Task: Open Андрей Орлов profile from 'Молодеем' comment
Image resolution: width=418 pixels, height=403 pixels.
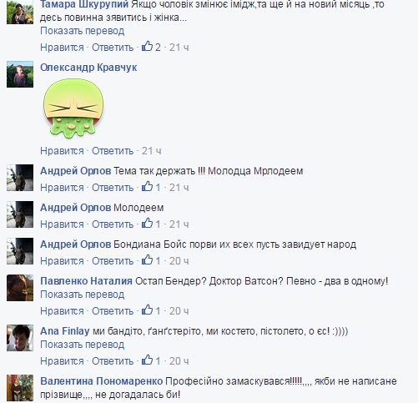Action: coord(75,208)
